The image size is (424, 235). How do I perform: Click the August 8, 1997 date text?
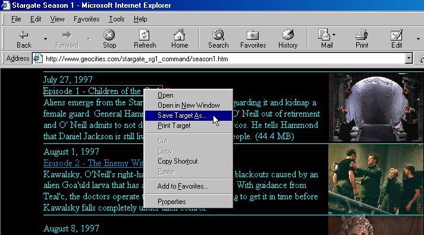pos(71,228)
